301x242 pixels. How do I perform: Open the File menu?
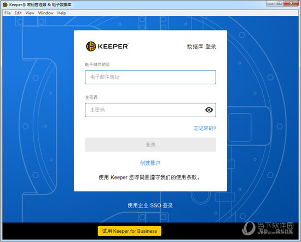tap(8, 13)
